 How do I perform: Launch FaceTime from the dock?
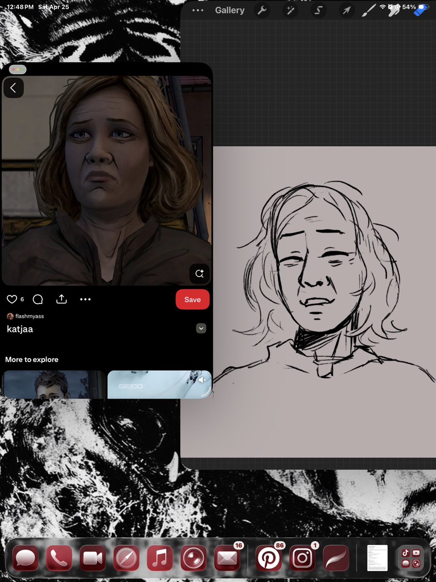point(93,558)
